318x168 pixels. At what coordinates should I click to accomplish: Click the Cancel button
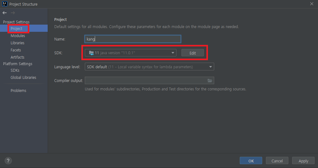pyautogui.click(x=277, y=161)
